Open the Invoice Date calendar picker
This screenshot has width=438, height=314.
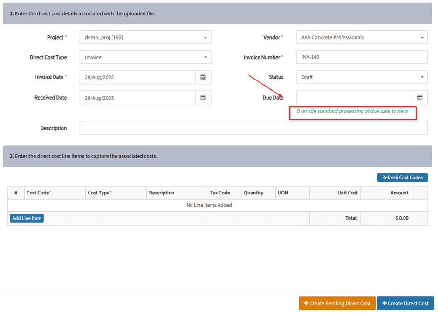pyautogui.click(x=203, y=77)
